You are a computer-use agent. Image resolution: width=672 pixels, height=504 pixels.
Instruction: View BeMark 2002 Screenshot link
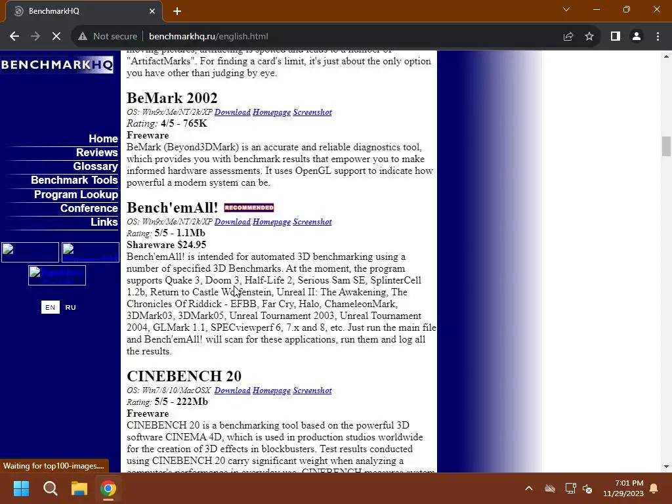[312, 112]
